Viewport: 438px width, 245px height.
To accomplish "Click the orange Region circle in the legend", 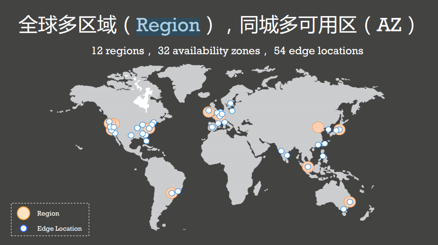I will 23,213.
